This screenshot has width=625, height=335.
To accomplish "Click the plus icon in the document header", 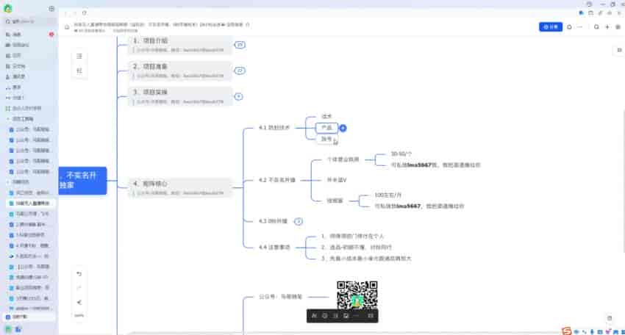I will (607, 27).
